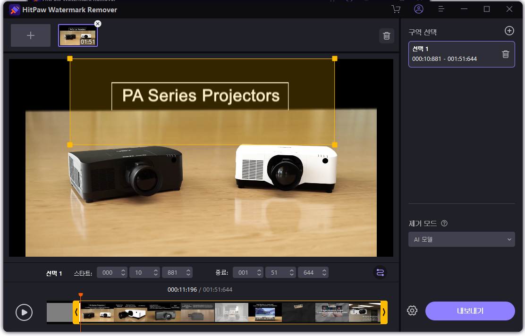Open settings with the gear icon

(412, 311)
